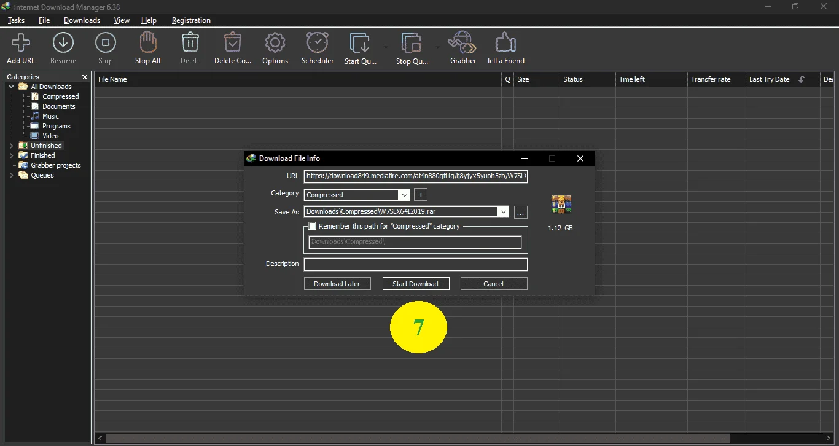The width and height of the screenshot is (839, 446).
Task: Open Options gear icon
Action: [x=275, y=42]
